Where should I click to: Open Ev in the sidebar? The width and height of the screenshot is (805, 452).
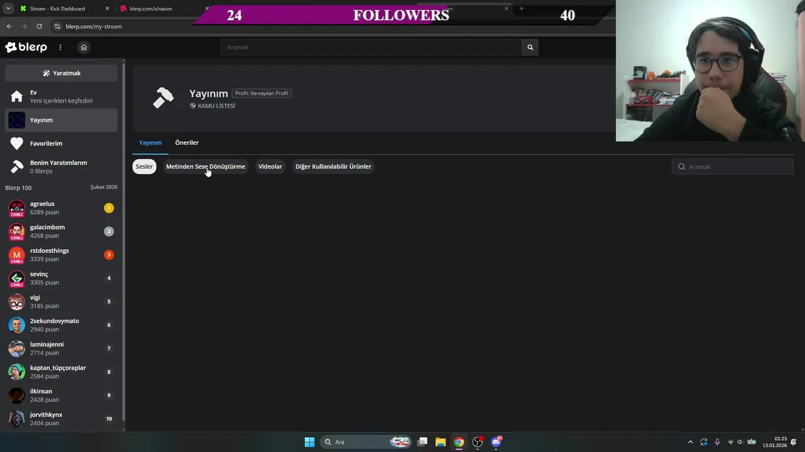click(61, 97)
